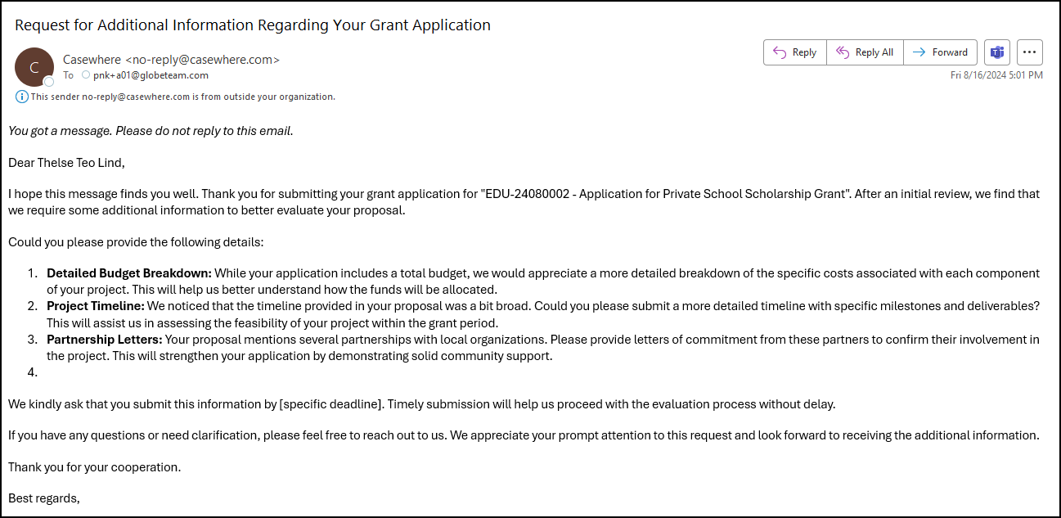The width and height of the screenshot is (1061, 518).
Task: Open the Microsoft Teams chat icon
Action: (997, 52)
